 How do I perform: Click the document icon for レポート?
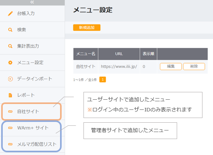click(10, 95)
